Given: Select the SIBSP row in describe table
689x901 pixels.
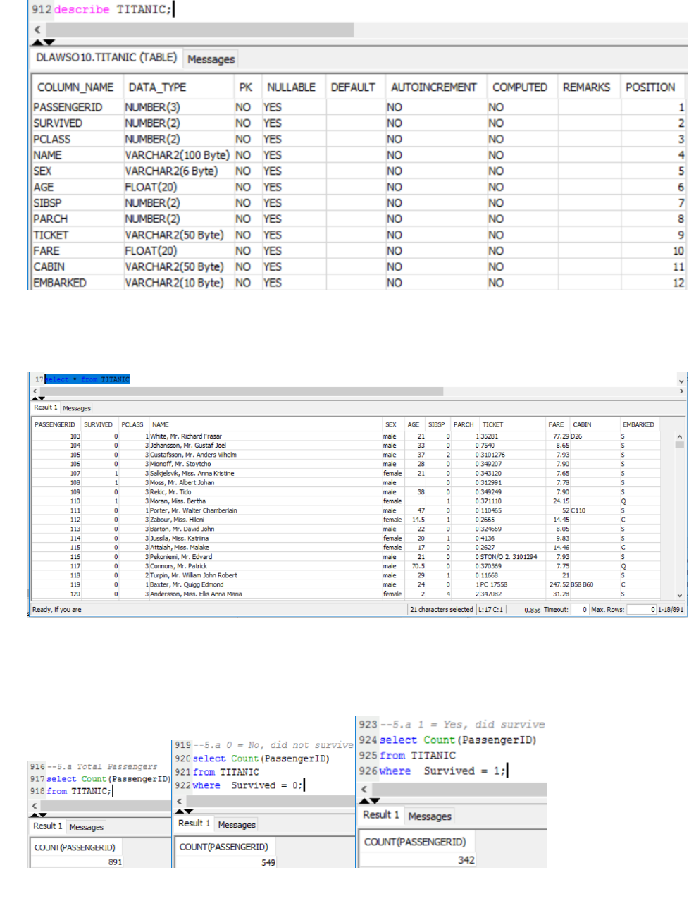Looking at the screenshot, I should tap(359, 203).
